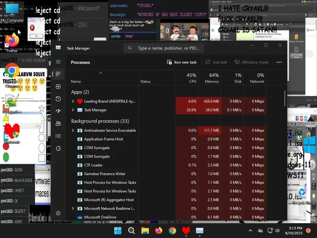317x238 pixels.
Task: Open the three-dots more options menu
Action: 279,62
